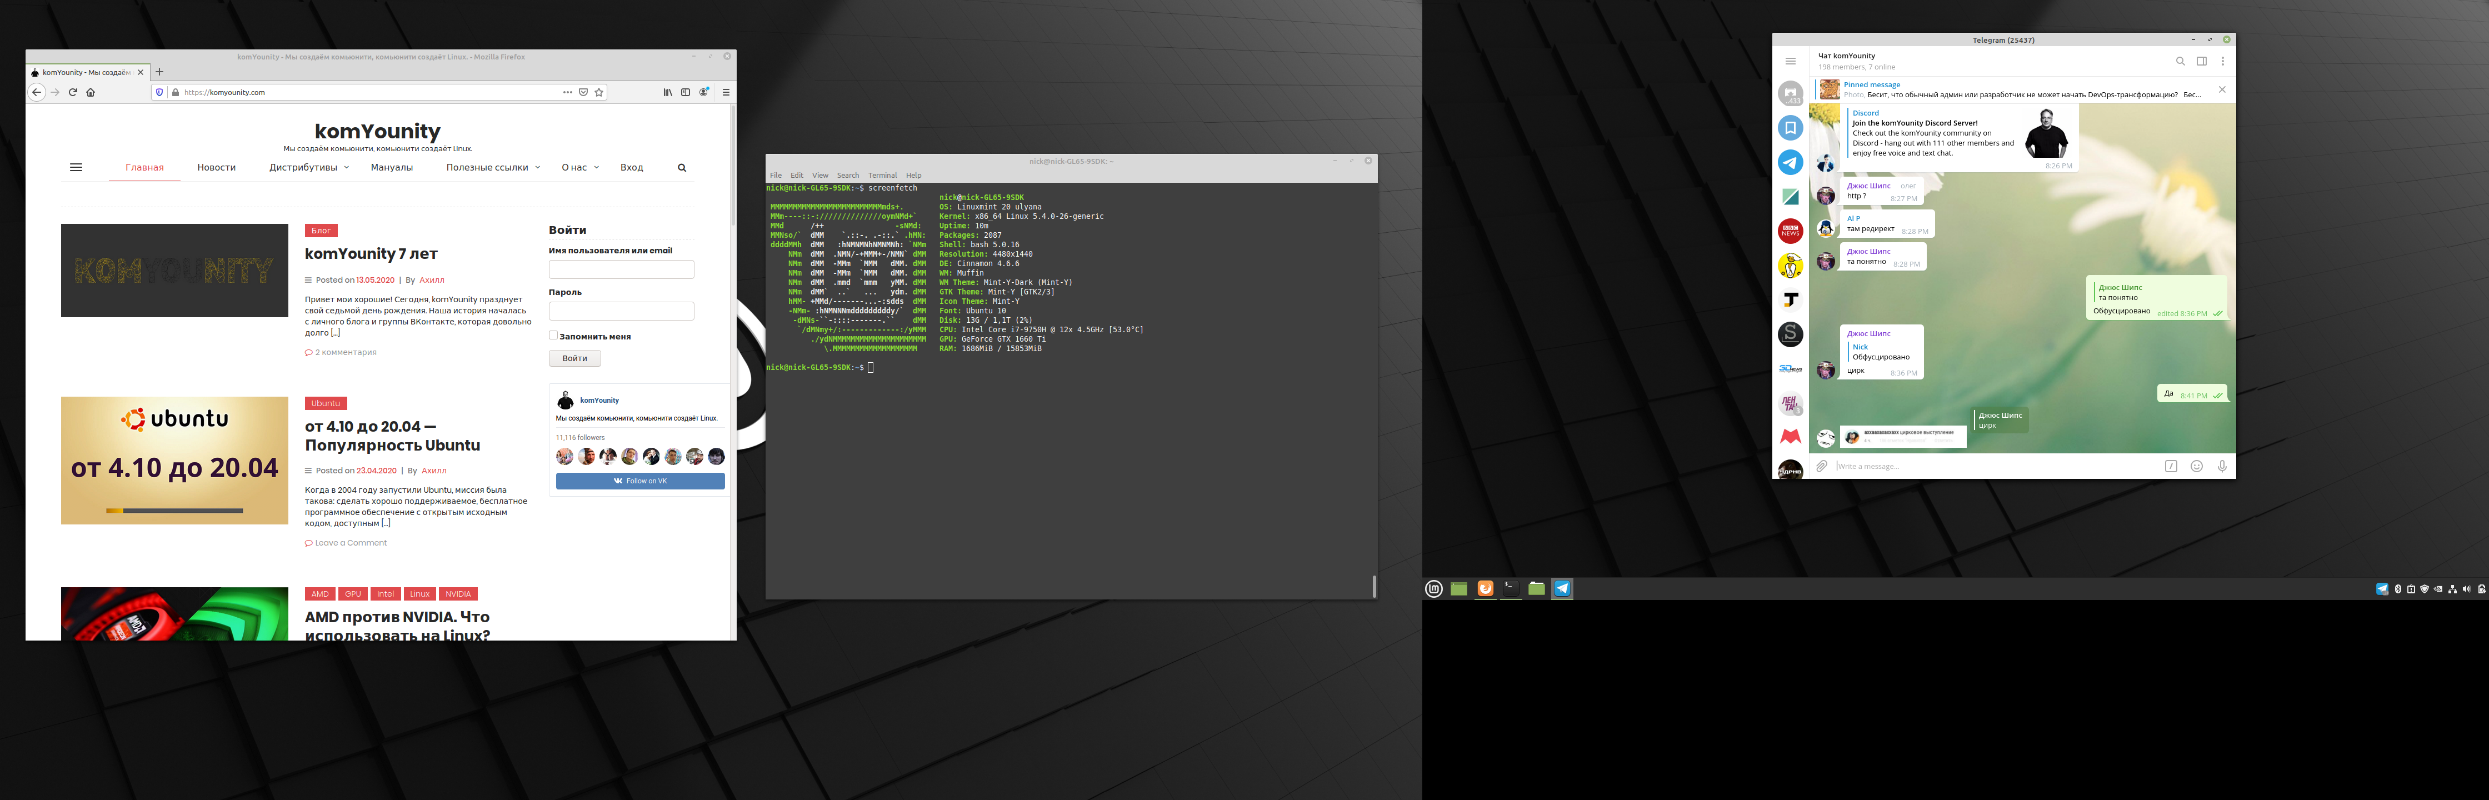Check the Запомнить меня checkbox
The image size is (2489, 800).
click(x=554, y=335)
